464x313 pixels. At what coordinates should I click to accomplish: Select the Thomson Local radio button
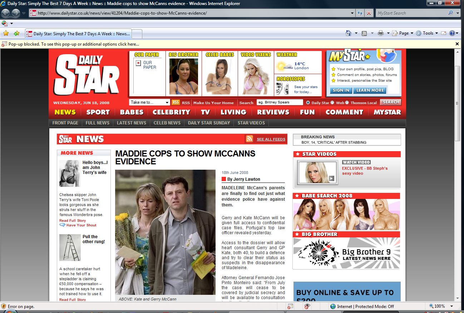click(347, 102)
